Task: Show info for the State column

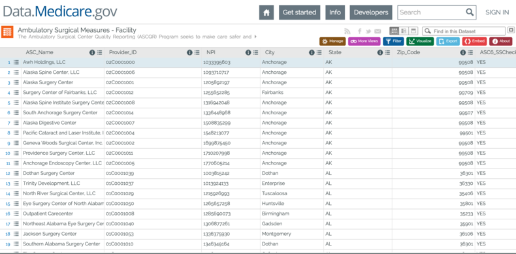Action: point(379,52)
